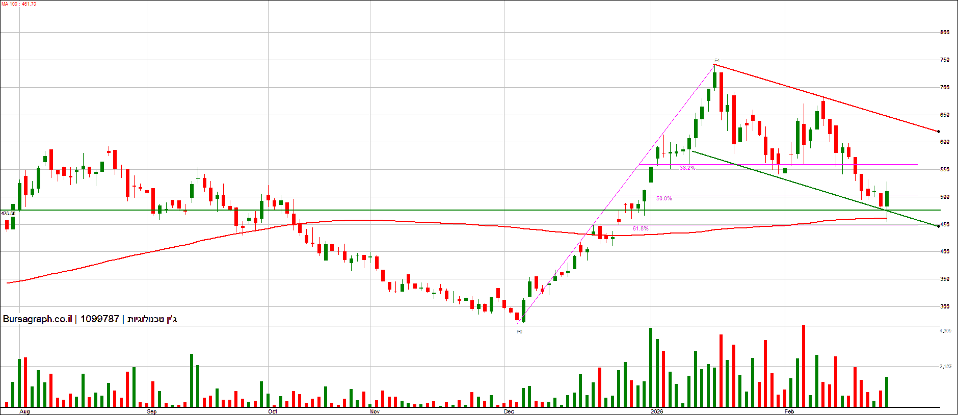The image size is (958, 415).
Task: Select the Oct label on the time axis
Action: click(x=273, y=411)
